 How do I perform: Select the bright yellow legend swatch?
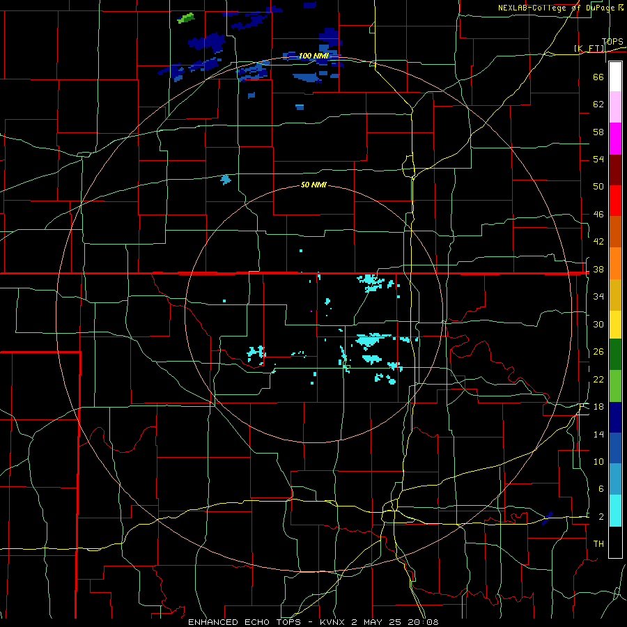615,325
